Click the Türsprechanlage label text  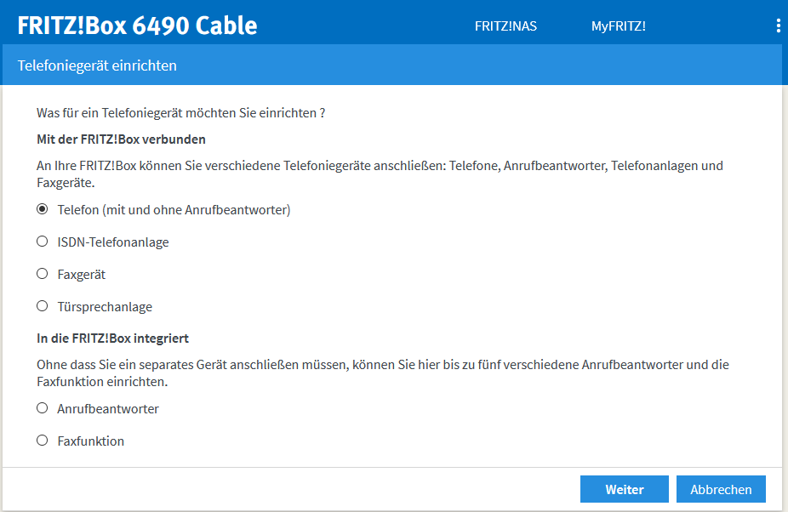(105, 307)
